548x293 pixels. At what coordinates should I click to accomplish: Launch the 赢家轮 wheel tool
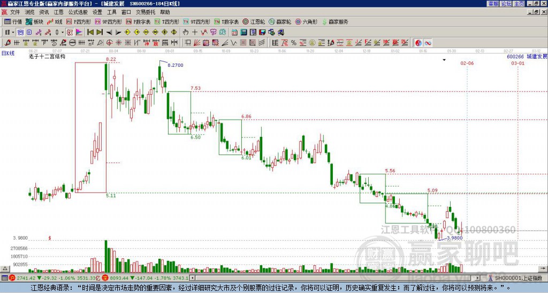pos(280,21)
